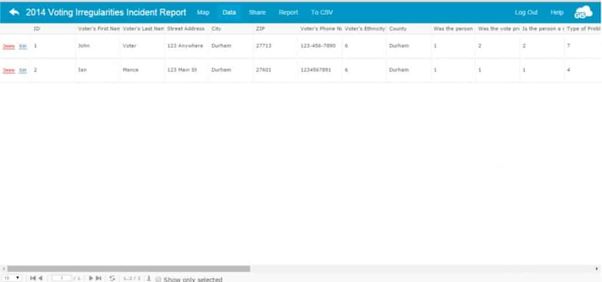Go to last page of table
Viewport: 602px width, 282px height.
99,278
